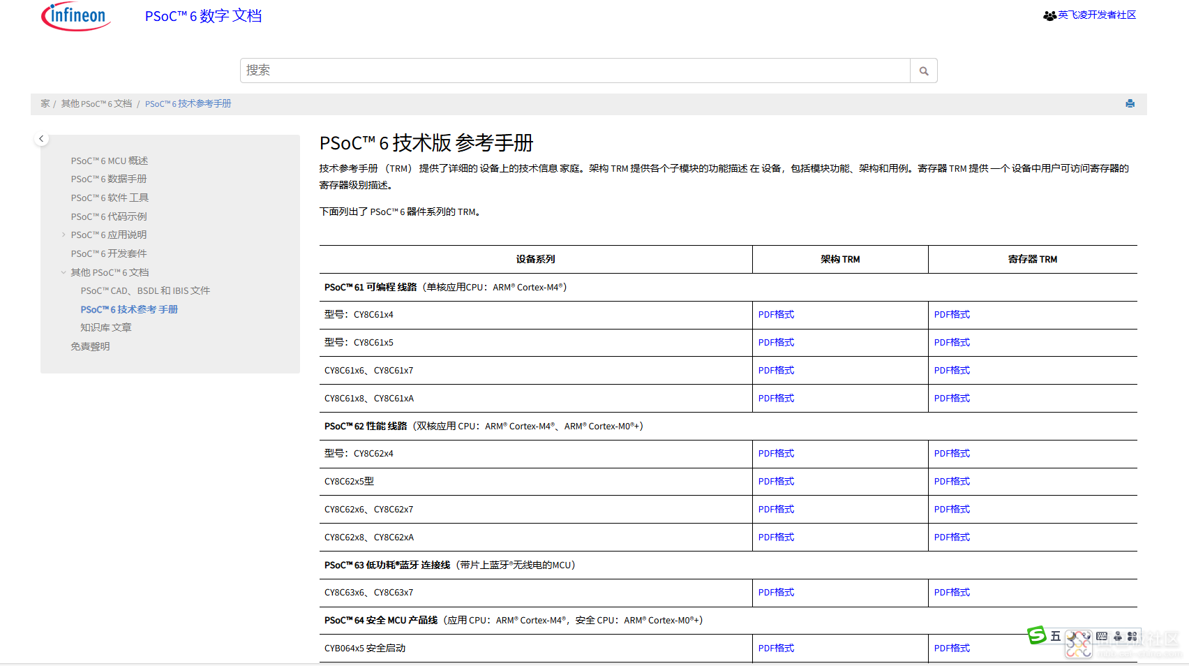
Task: Open PSoC CAD、BSDL 和 IBIS 文件 item
Action: [x=145, y=290]
